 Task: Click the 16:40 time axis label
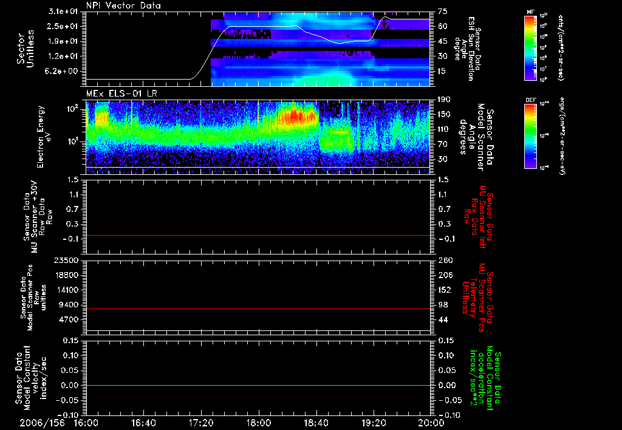click(x=143, y=423)
